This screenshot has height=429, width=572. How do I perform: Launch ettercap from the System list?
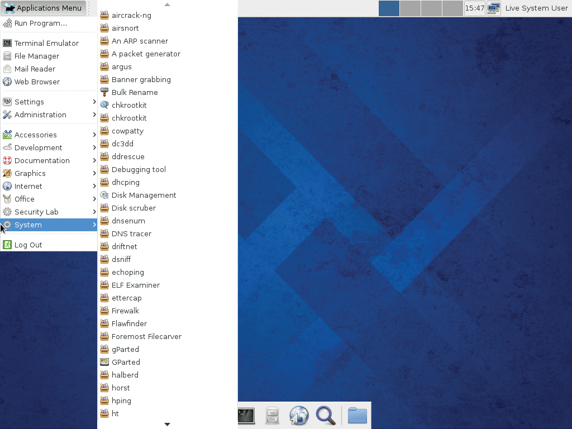coord(126,298)
